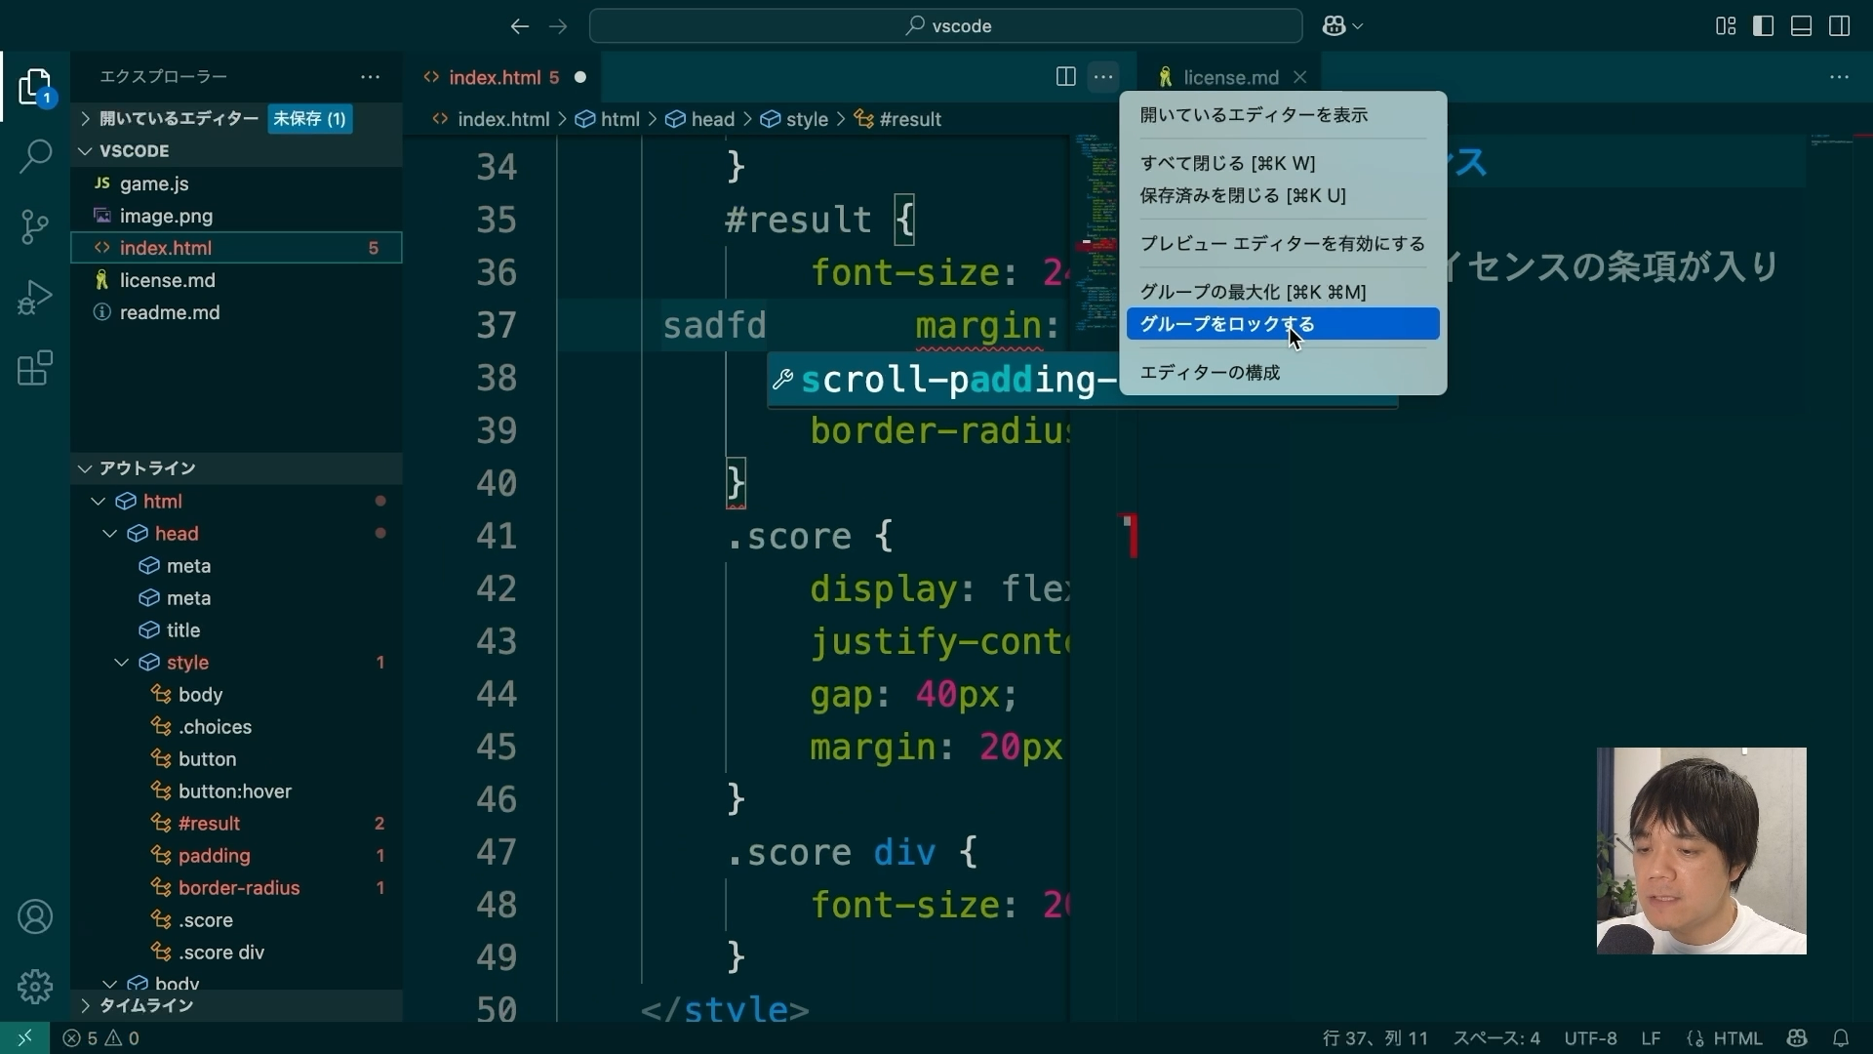
Task: Open readme.md in the explorer
Action: tap(170, 312)
